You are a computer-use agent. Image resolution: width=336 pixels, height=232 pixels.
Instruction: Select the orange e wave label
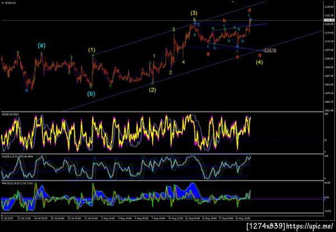pos(260,55)
